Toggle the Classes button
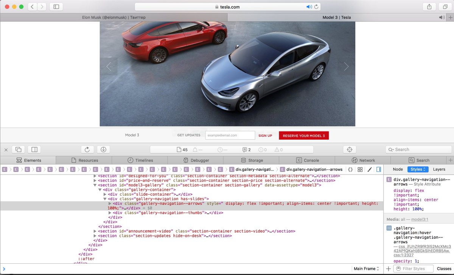The image size is (454, 275). tap(444, 269)
